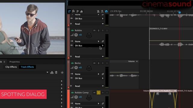Delete the effects preset trash icon
The width and height of the screenshot is (193, 108).
tap(56, 72)
